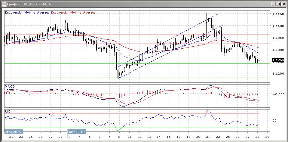
Task: Minimize the EUR/USD chart window
Action: 273,4
